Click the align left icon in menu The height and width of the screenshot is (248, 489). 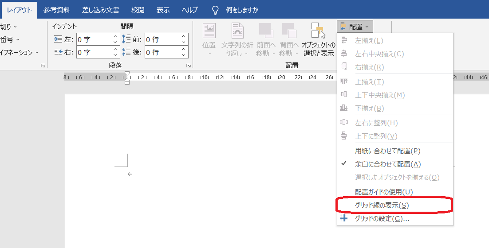(x=343, y=40)
